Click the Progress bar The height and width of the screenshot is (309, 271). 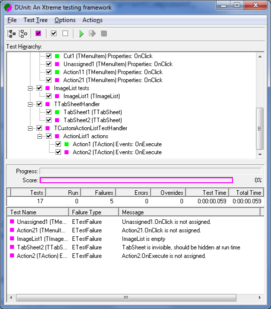(150, 171)
